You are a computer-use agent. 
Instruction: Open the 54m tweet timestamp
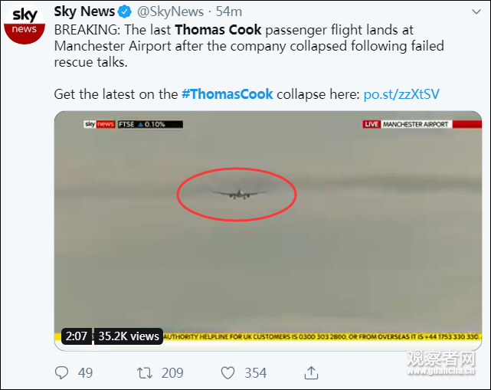pos(229,11)
